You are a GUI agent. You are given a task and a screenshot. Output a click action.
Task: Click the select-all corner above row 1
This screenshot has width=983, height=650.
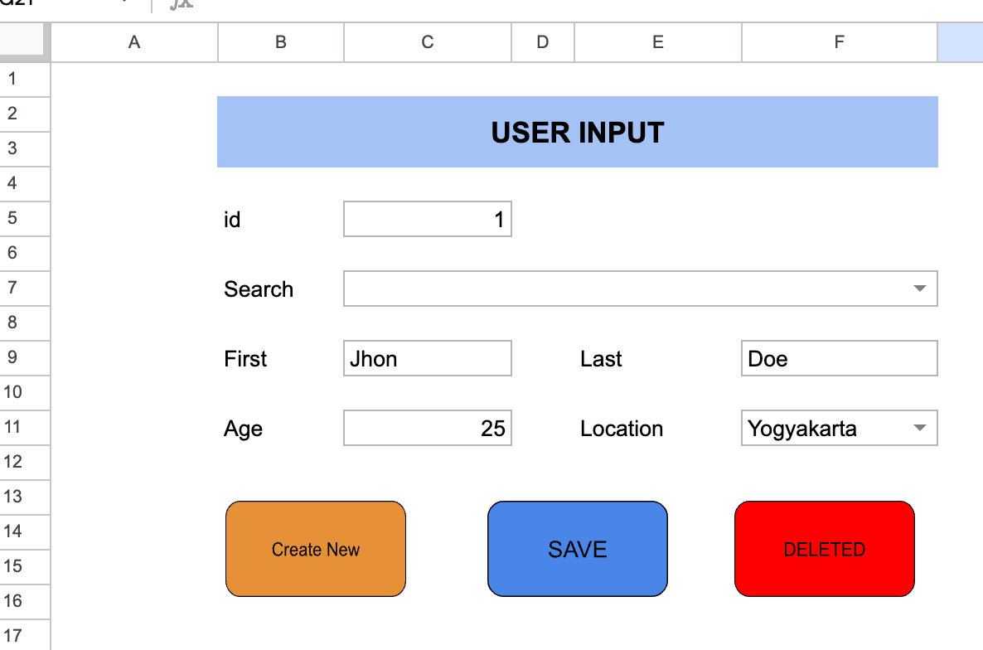coord(25,42)
